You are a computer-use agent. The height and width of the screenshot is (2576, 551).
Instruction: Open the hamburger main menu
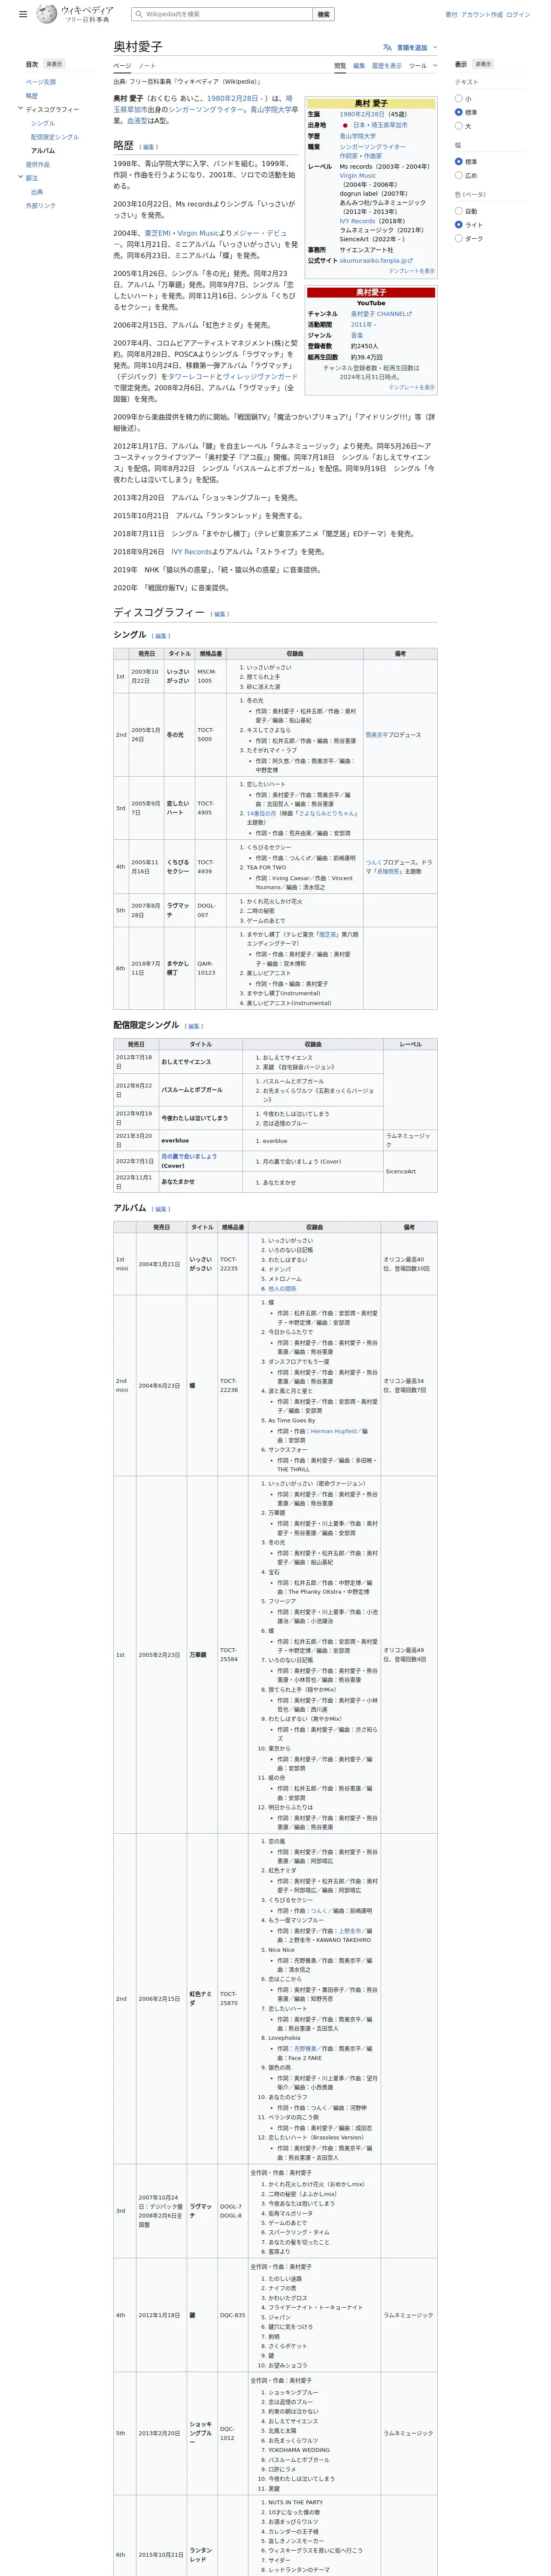click(23, 15)
